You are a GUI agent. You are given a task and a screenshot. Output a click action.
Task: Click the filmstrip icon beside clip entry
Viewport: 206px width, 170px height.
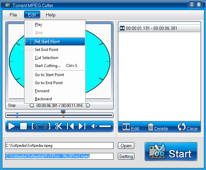122,28
